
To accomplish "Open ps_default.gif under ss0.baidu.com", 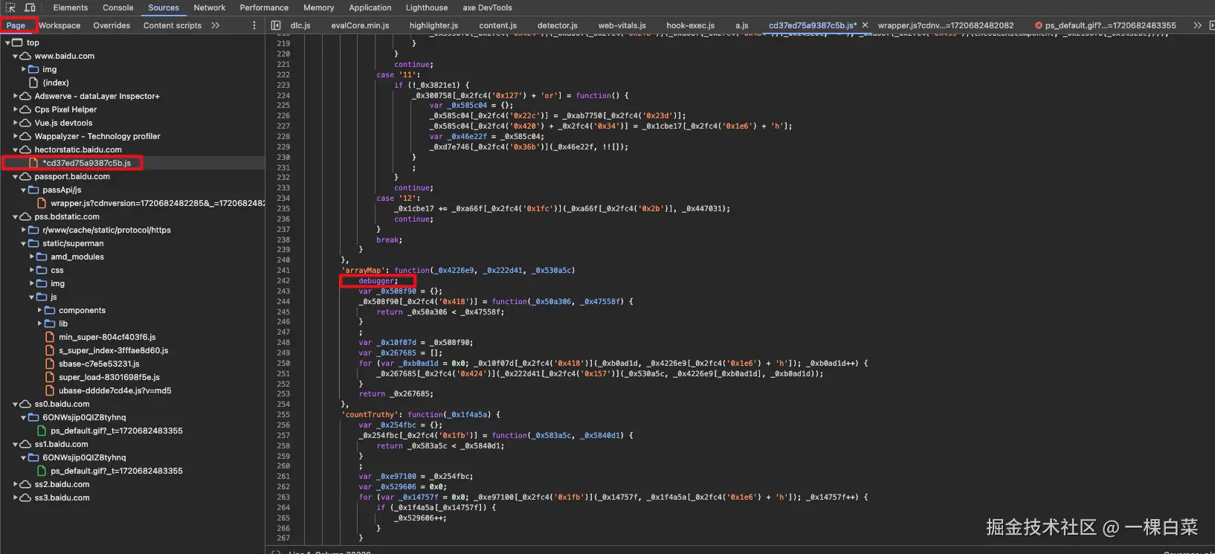I will pyautogui.click(x=116, y=431).
